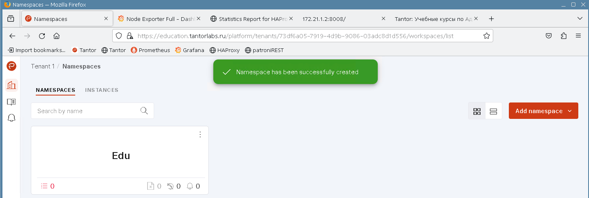Viewport: 589px width, 198px height.
Task: Bookmark this page with the star
Action: tap(487, 36)
